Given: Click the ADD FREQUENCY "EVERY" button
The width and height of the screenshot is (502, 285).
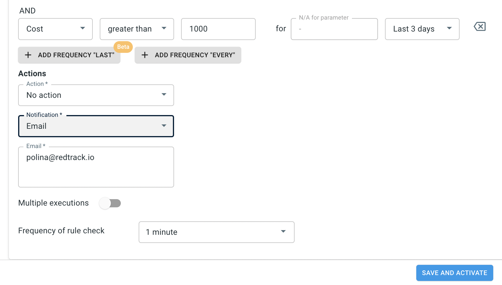Looking at the screenshot, I should coord(188,55).
